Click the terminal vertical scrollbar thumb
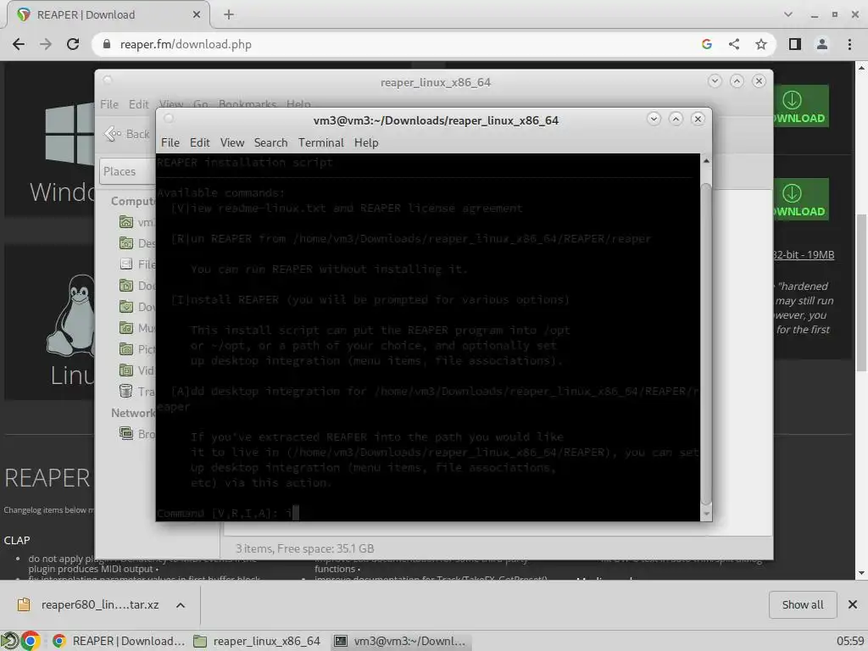This screenshot has width=868, height=651. 706,343
